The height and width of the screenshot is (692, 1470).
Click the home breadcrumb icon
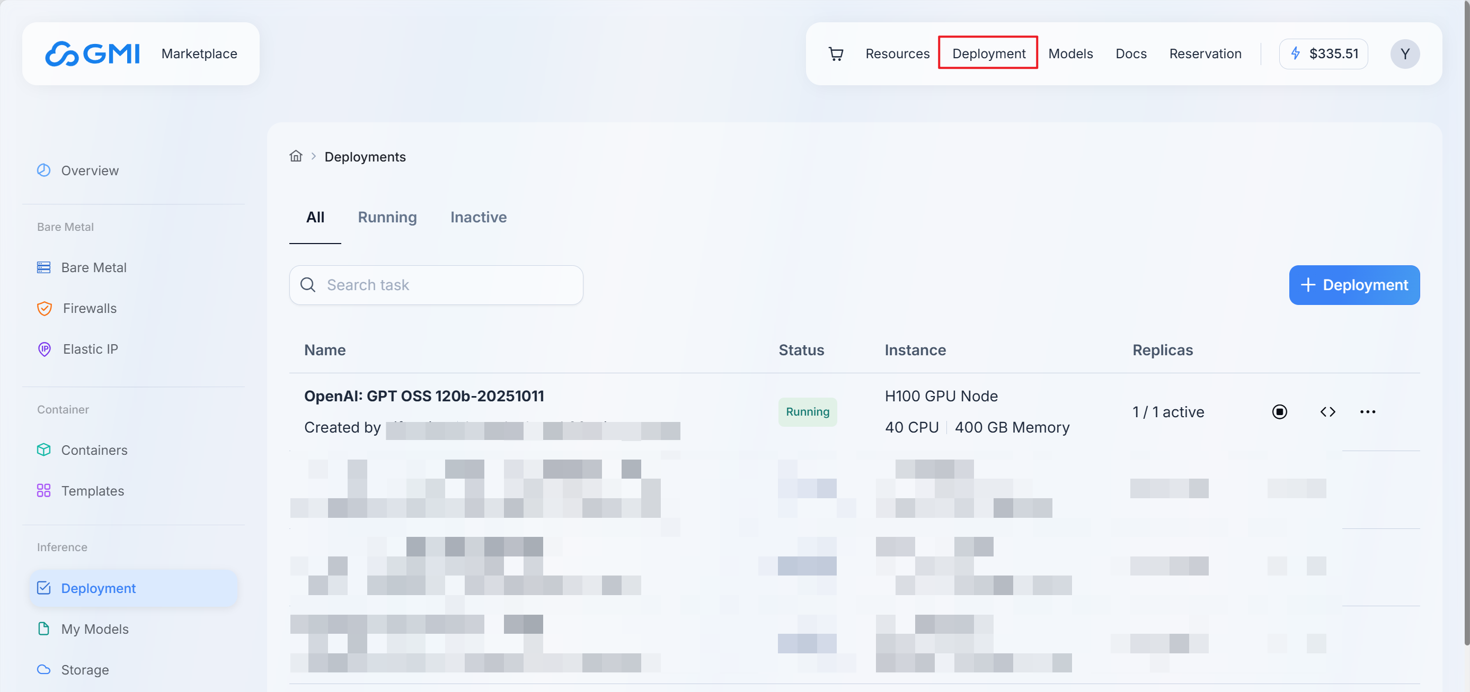click(x=296, y=156)
